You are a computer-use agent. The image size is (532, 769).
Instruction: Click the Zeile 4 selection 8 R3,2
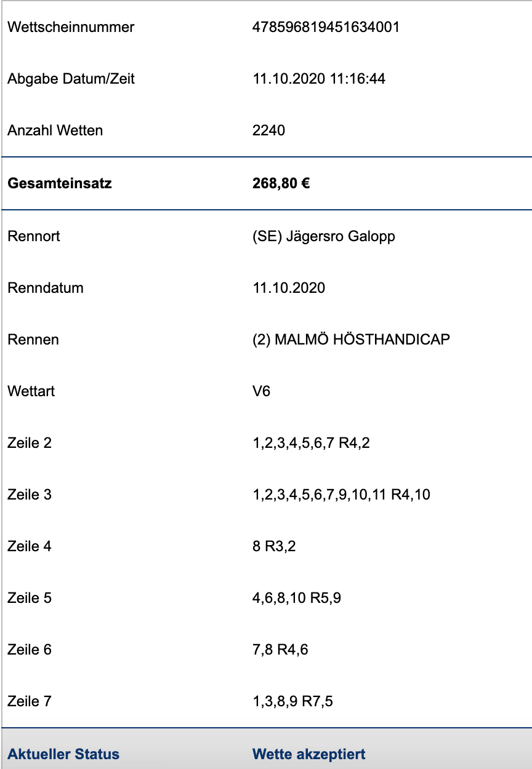point(274,546)
